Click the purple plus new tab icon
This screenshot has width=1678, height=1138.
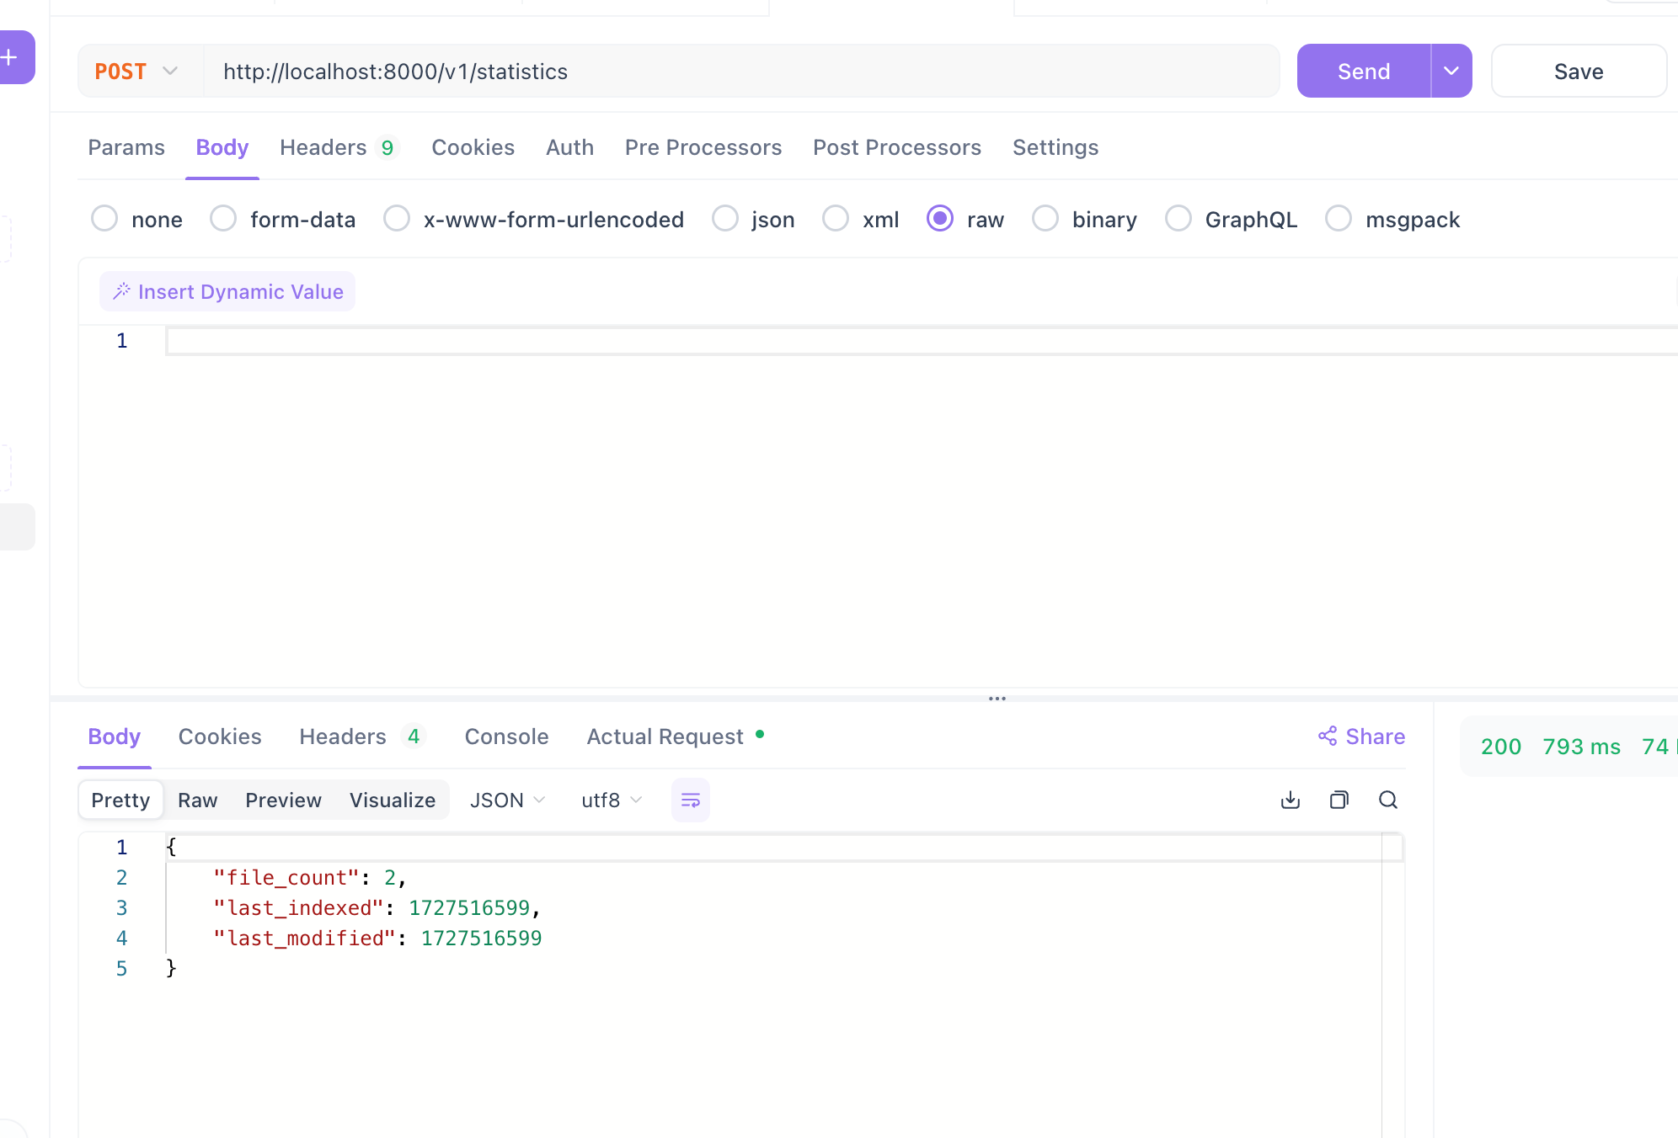(10, 57)
